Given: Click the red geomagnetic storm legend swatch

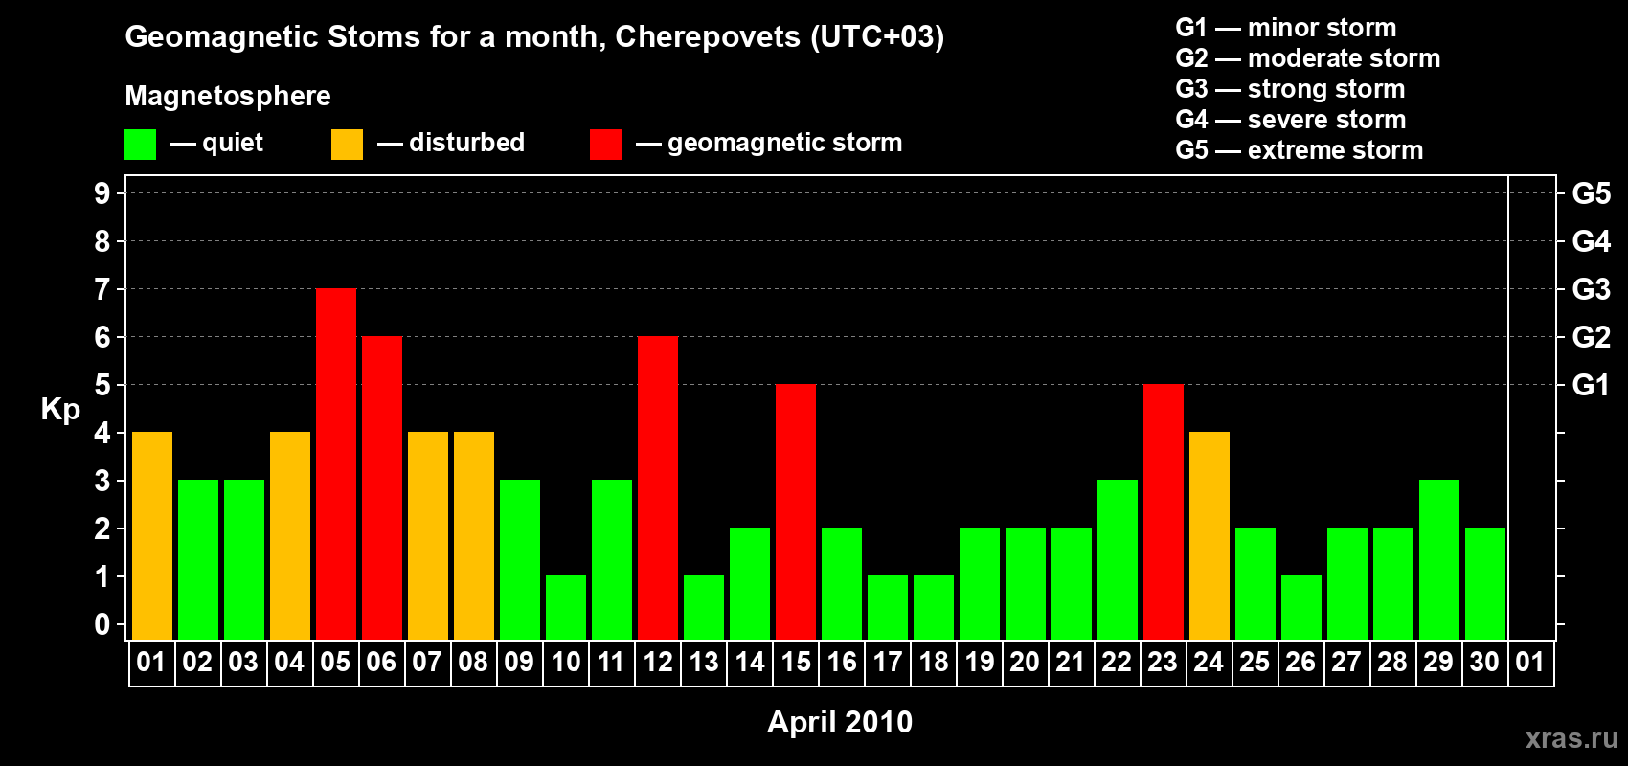Looking at the screenshot, I should 605,145.
